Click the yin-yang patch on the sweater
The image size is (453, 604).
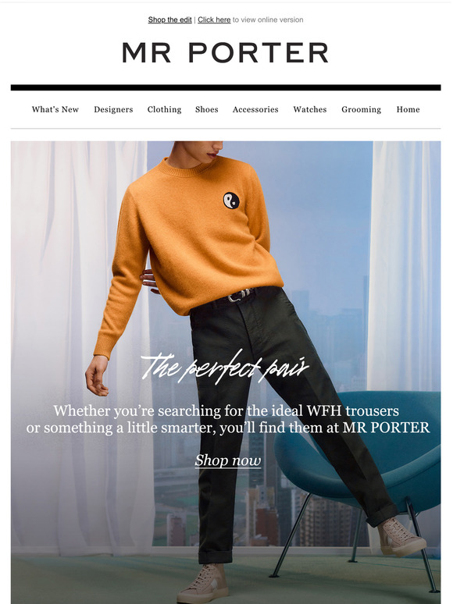[x=231, y=201]
